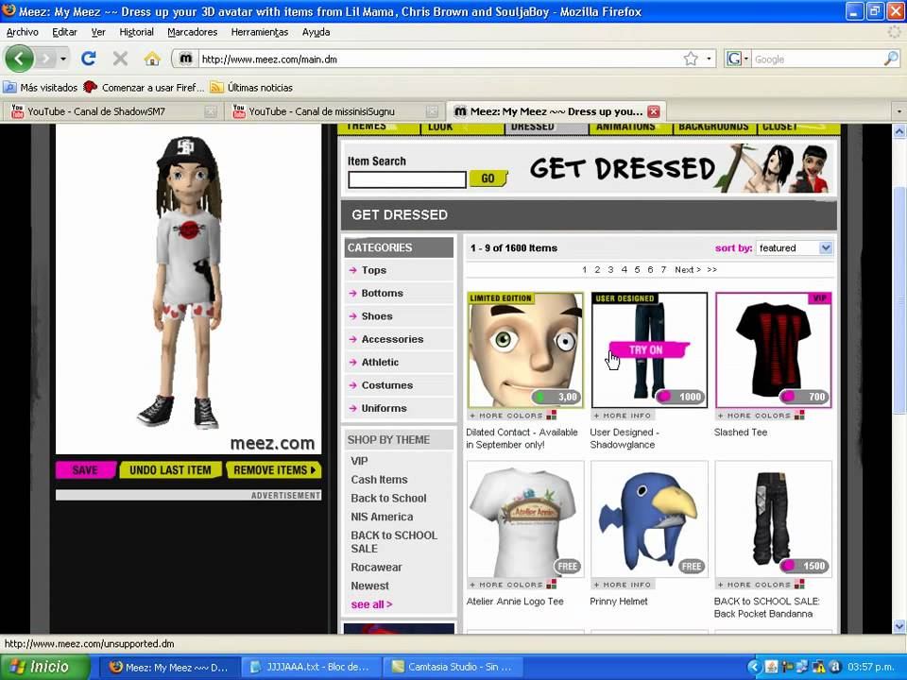
Task: Open the Herramientas menu
Action: coord(260,32)
